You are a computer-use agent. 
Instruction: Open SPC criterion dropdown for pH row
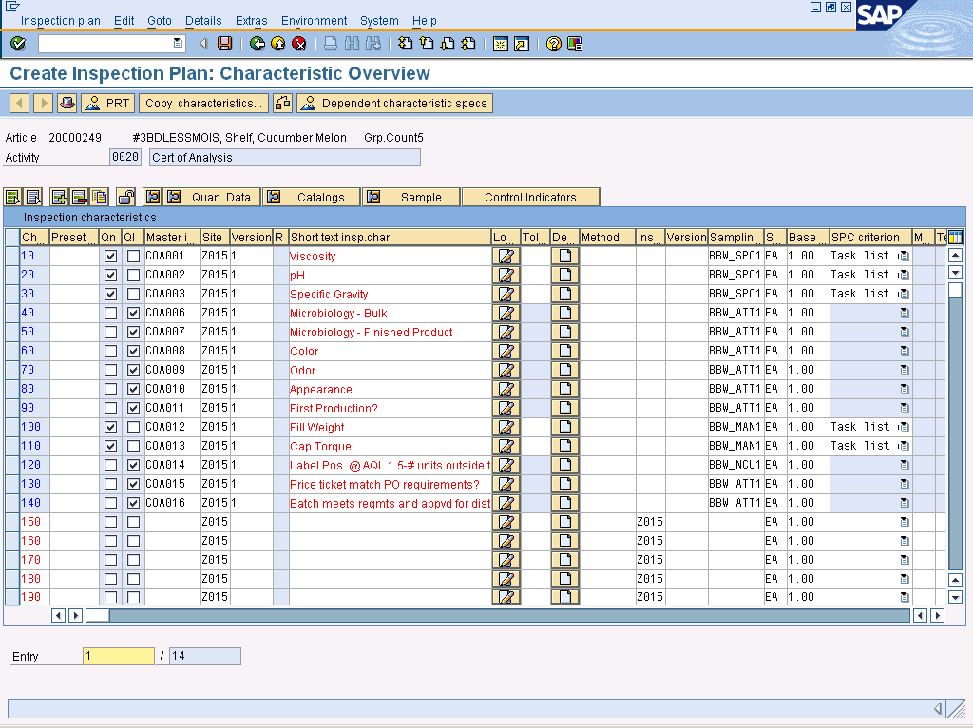[905, 275]
